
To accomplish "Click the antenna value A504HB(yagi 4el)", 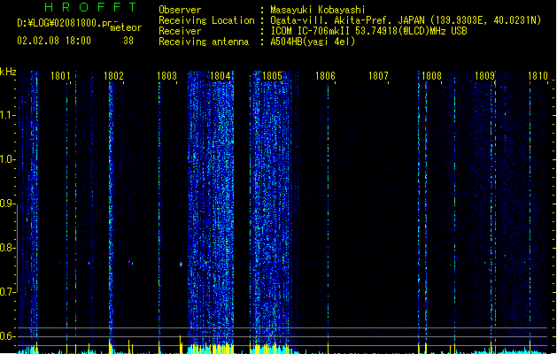I will (313, 42).
